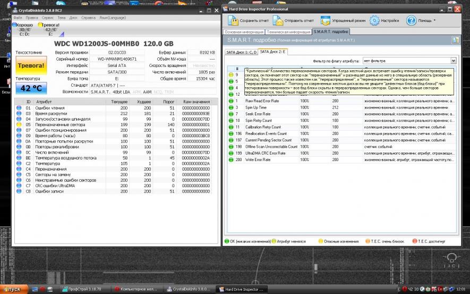
Task: Click the Атрибут column header
Action: 69,102
